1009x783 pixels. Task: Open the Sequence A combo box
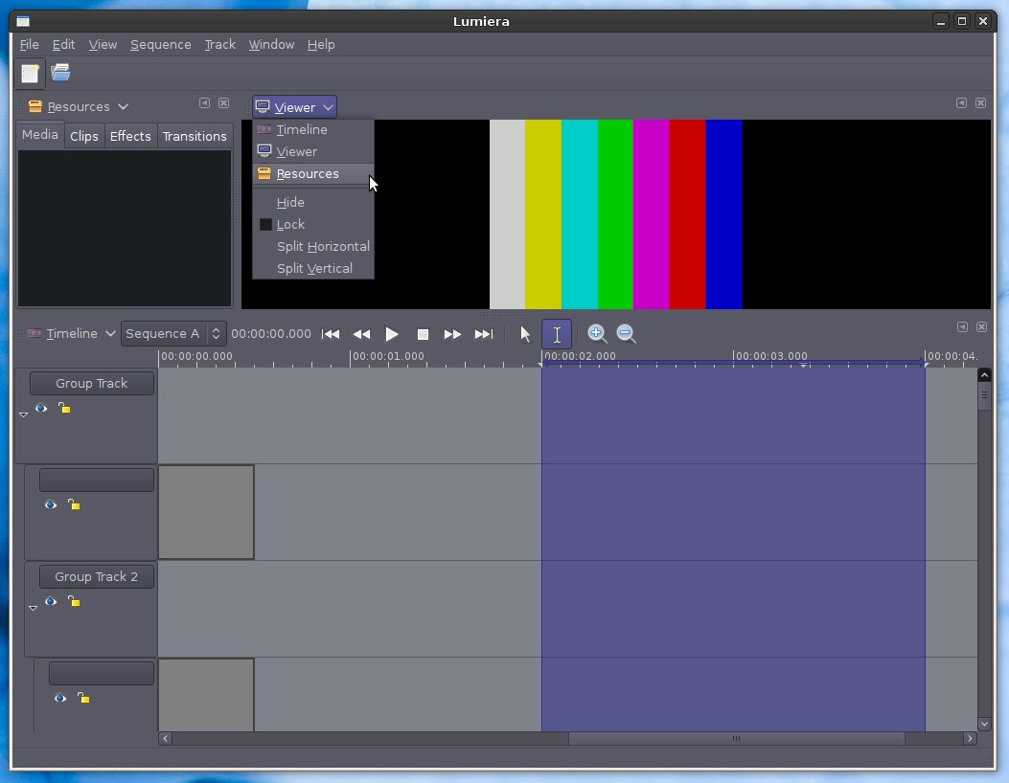coord(173,334)
